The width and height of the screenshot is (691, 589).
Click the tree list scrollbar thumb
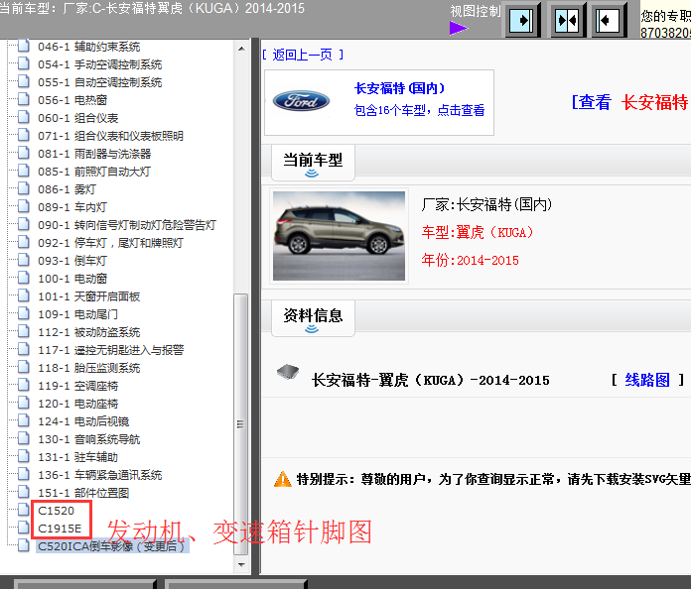[241, 424]
